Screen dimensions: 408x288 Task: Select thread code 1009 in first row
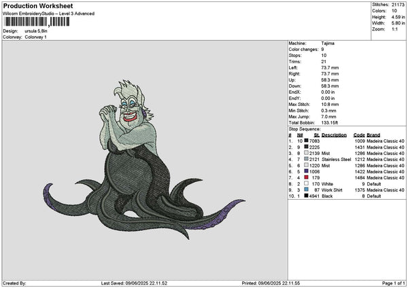point(360,141)
